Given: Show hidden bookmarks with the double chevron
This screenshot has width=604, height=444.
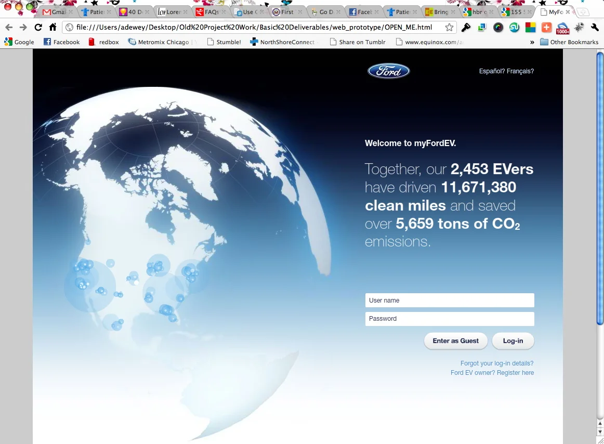Looking at the screenshot, I should point(532,42).
